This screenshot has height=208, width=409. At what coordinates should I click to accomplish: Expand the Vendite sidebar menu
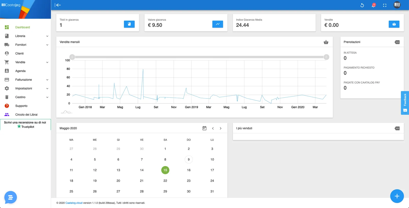coord(25,62)
